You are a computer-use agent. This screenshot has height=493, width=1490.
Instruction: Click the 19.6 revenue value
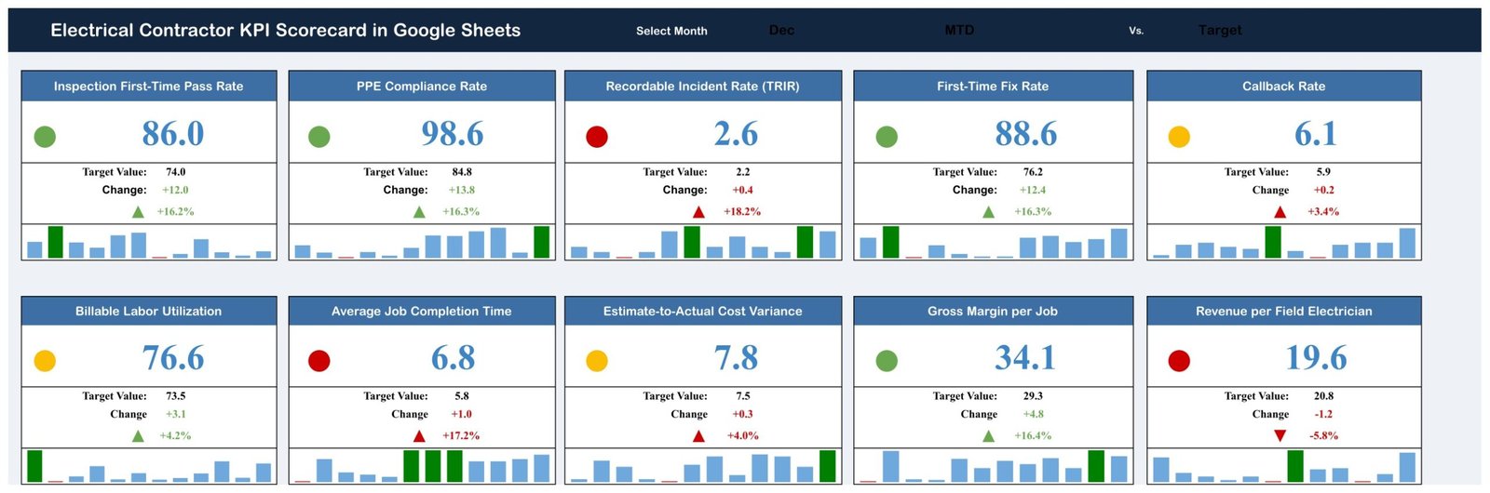click(x=1316, y=358)
